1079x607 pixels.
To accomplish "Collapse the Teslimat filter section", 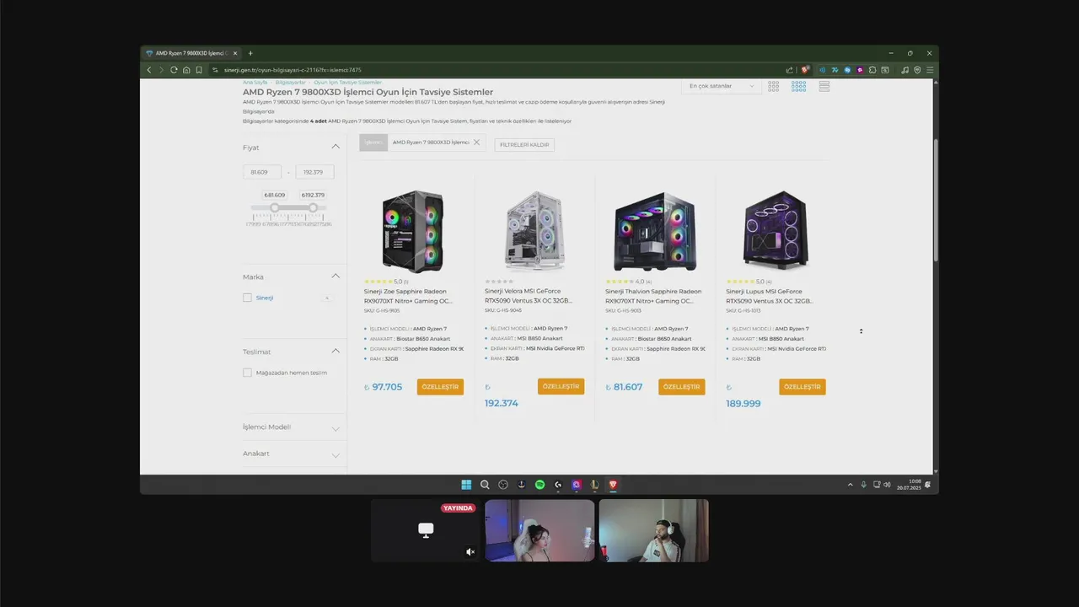I will (336, 351).
